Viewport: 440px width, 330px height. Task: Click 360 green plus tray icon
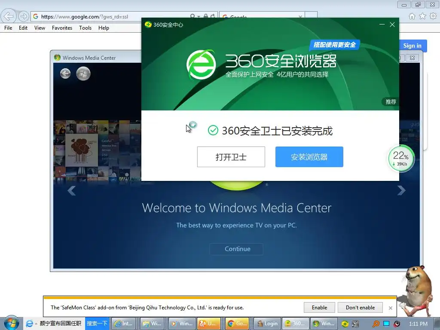[x=345, y=324]
